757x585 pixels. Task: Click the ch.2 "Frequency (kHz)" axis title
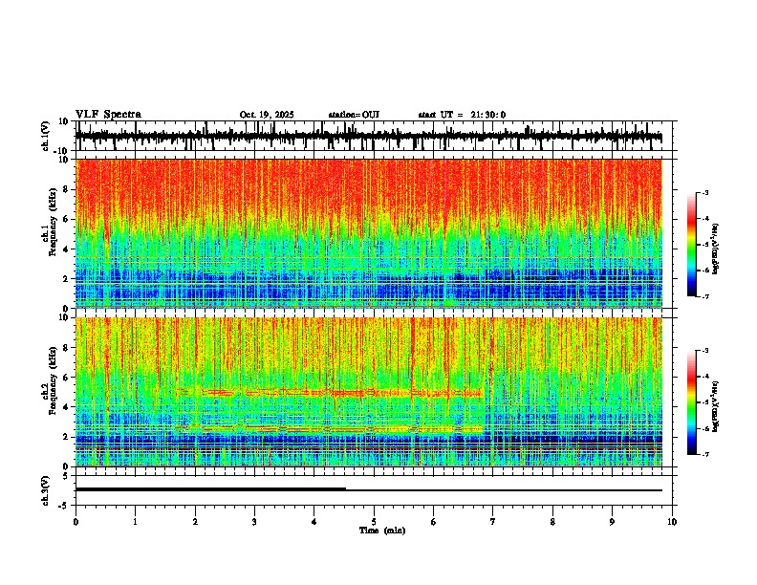click(53, 380)
